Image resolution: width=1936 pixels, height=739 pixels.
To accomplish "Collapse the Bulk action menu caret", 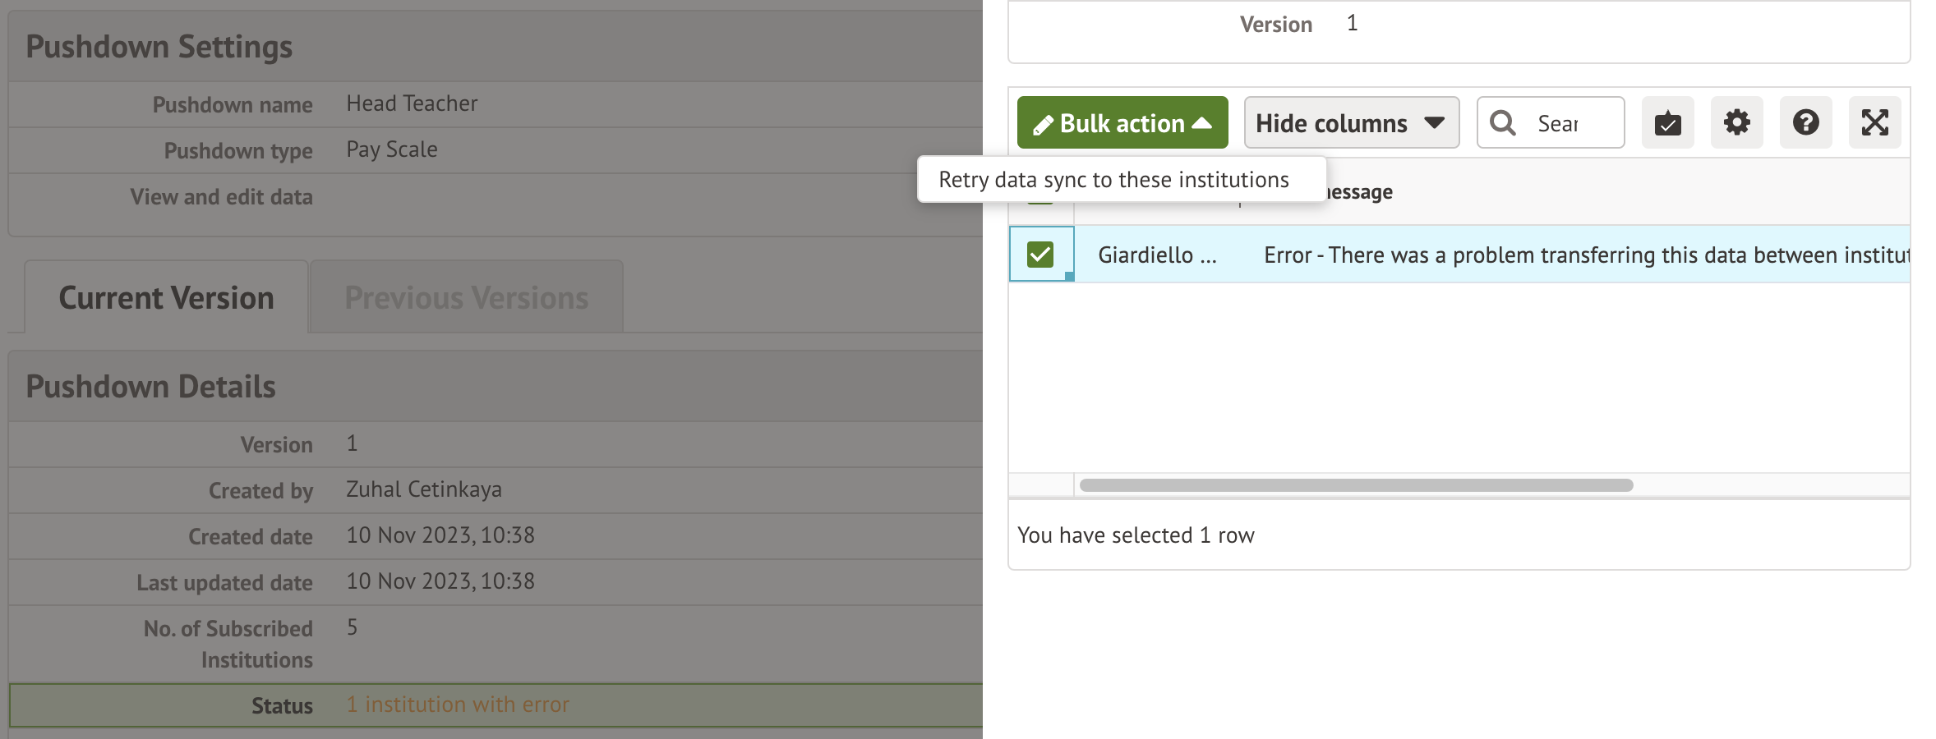I will click(x=1202, y=123).
